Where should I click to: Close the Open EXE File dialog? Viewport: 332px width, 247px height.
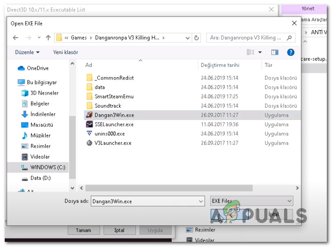click(294, 24)
